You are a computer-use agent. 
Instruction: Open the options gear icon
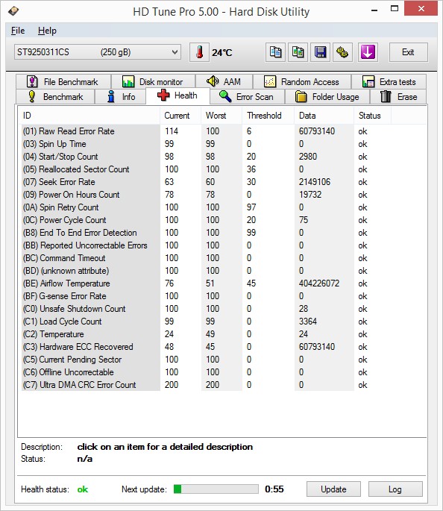click(342, 52)
